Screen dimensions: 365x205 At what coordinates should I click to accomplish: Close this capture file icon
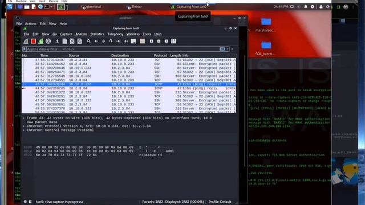pos(72,41)
